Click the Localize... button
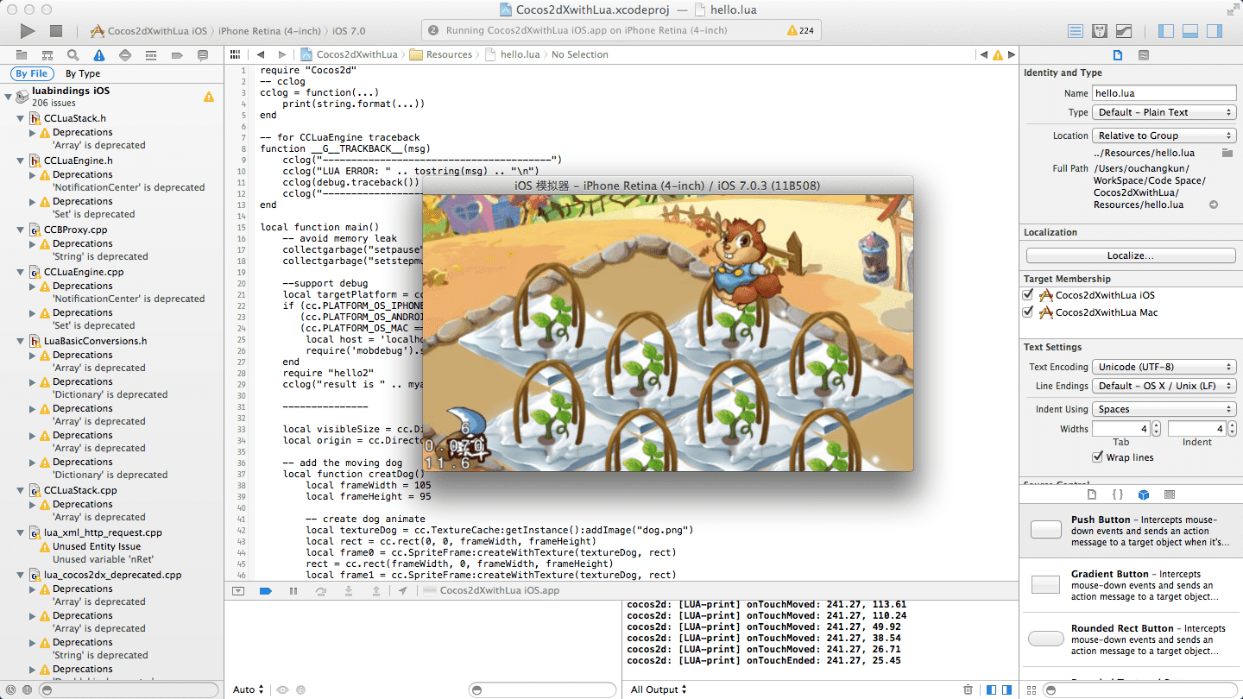1243x699 pixels. click(x=1131, y=255)
